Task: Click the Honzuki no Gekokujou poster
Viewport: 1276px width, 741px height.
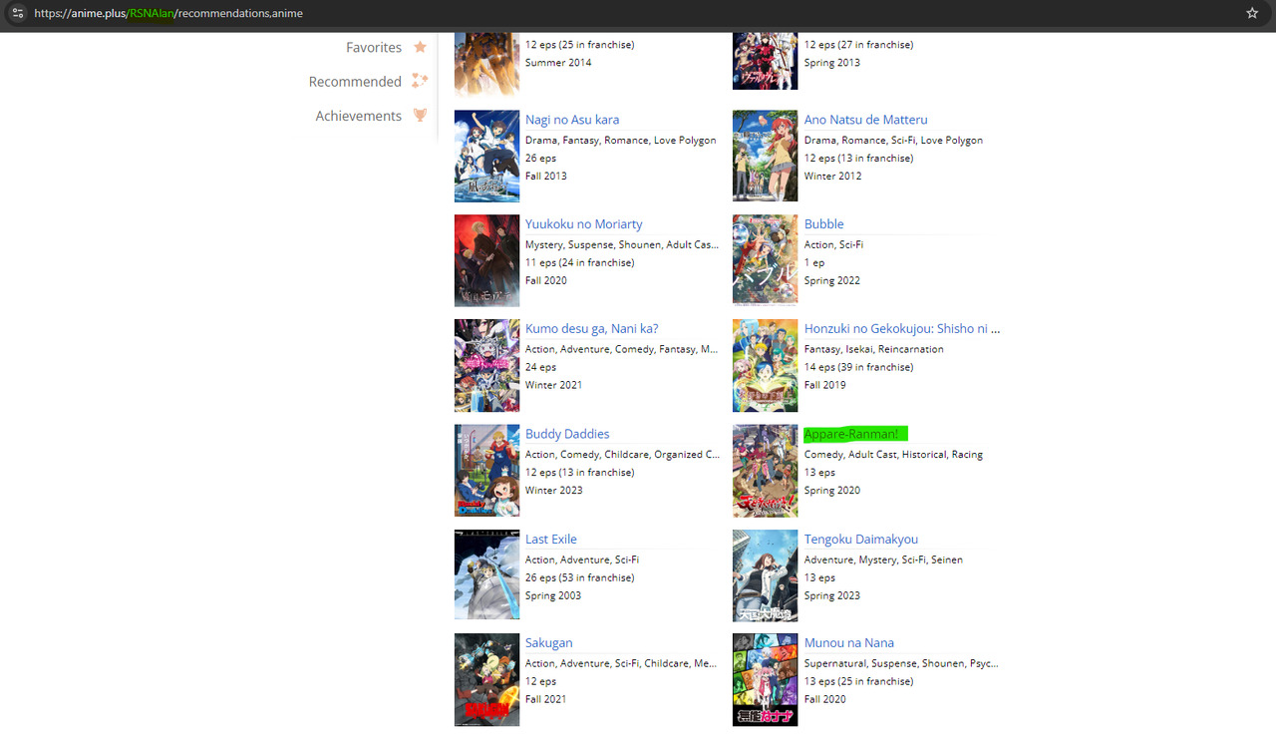Action: (x=766, y=366)
